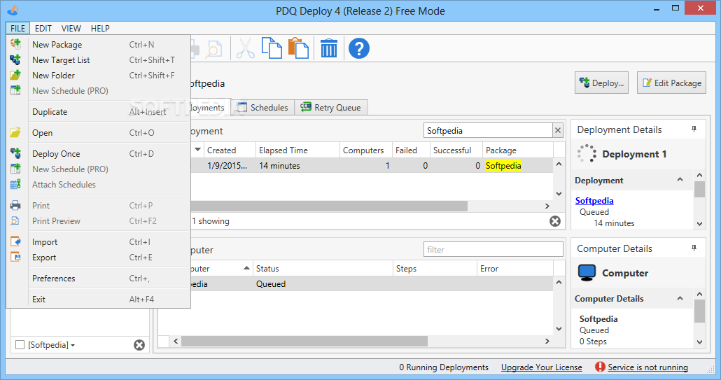This screenshot has height=380, width=721.
Task: Click the Paste clipboard toolbar icon
Action: click(298, 48)
